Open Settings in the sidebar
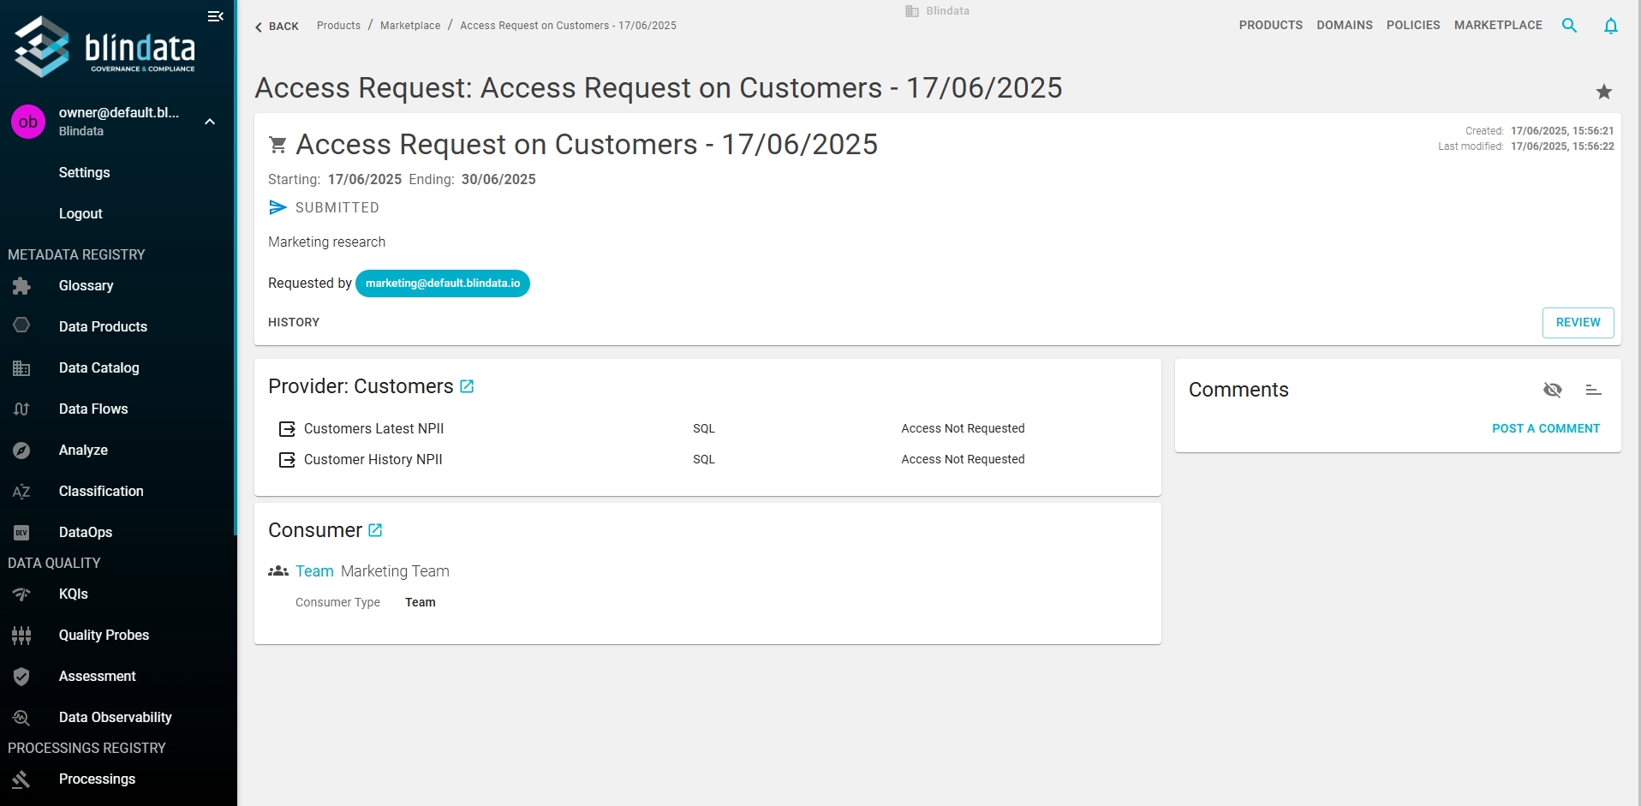The image size is (1641, 806). (x=84, y=172)
